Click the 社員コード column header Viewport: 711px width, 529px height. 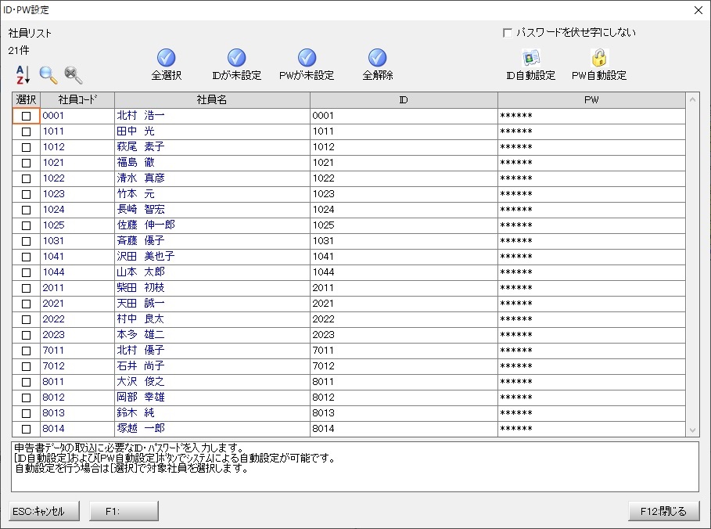coord(77,100)
